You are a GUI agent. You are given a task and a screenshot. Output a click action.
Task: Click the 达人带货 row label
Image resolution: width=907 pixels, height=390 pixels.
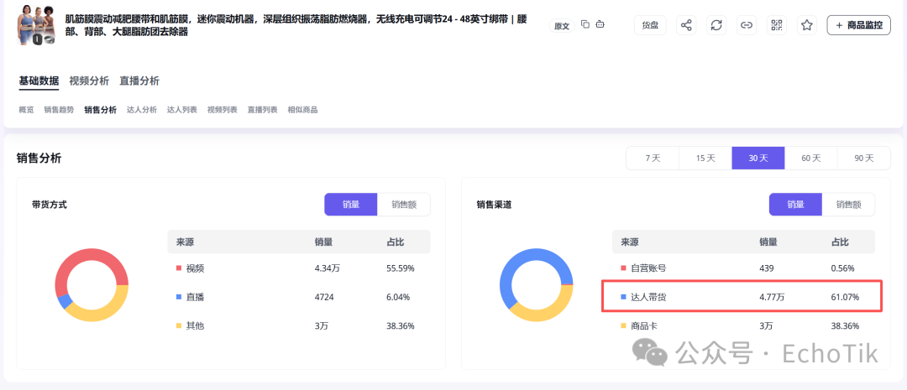pyautogui.click(x=648, y=297)
